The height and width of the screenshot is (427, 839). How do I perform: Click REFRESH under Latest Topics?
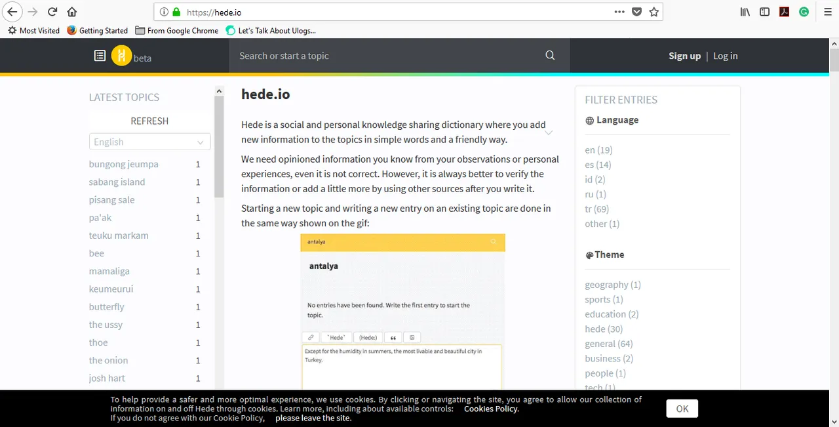tap(149, 121)
